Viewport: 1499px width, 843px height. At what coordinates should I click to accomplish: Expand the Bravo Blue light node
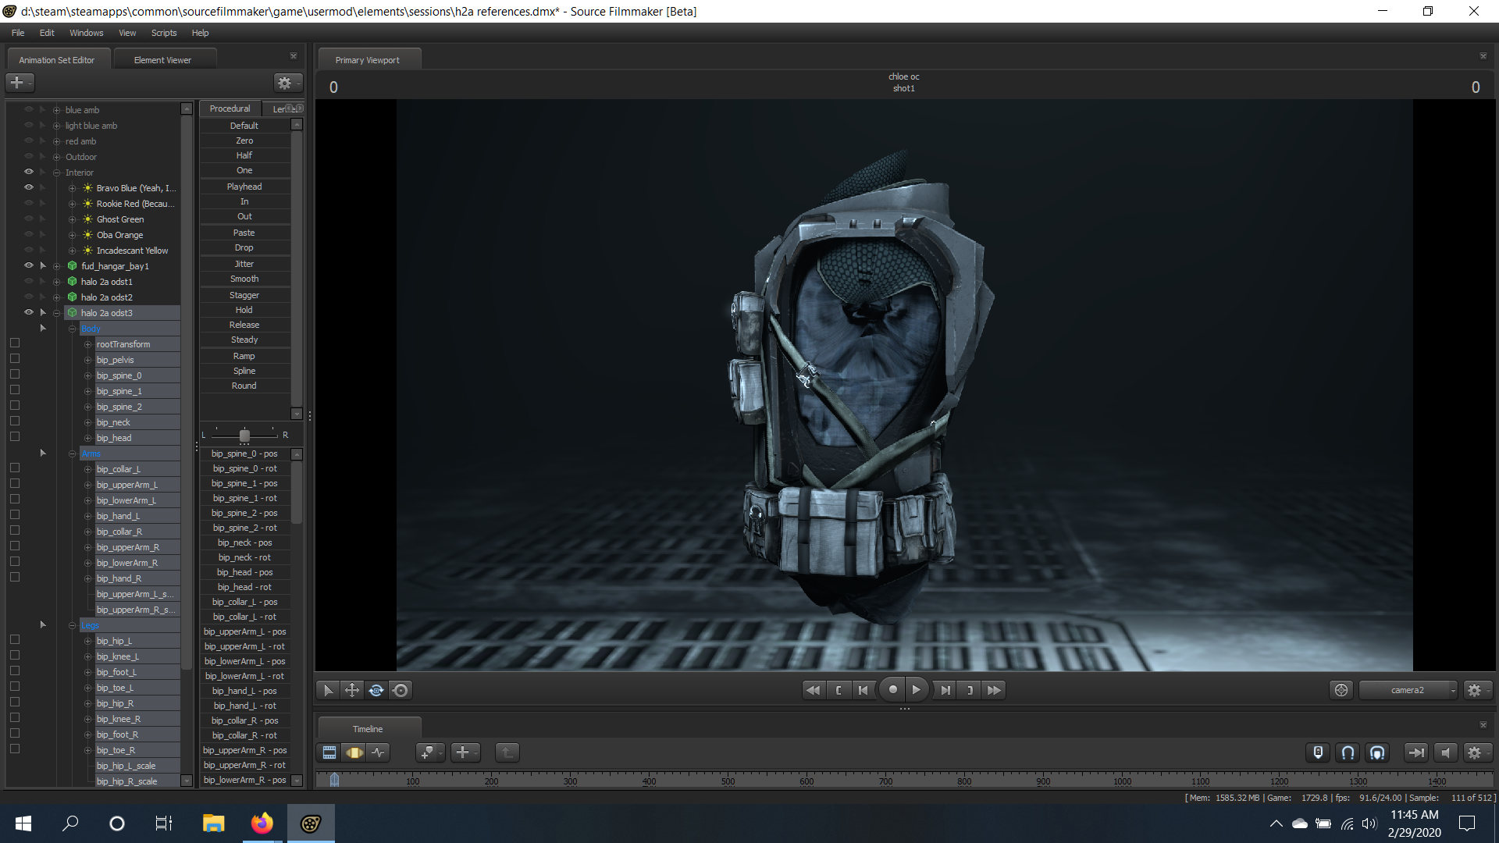tap(72, 188)
